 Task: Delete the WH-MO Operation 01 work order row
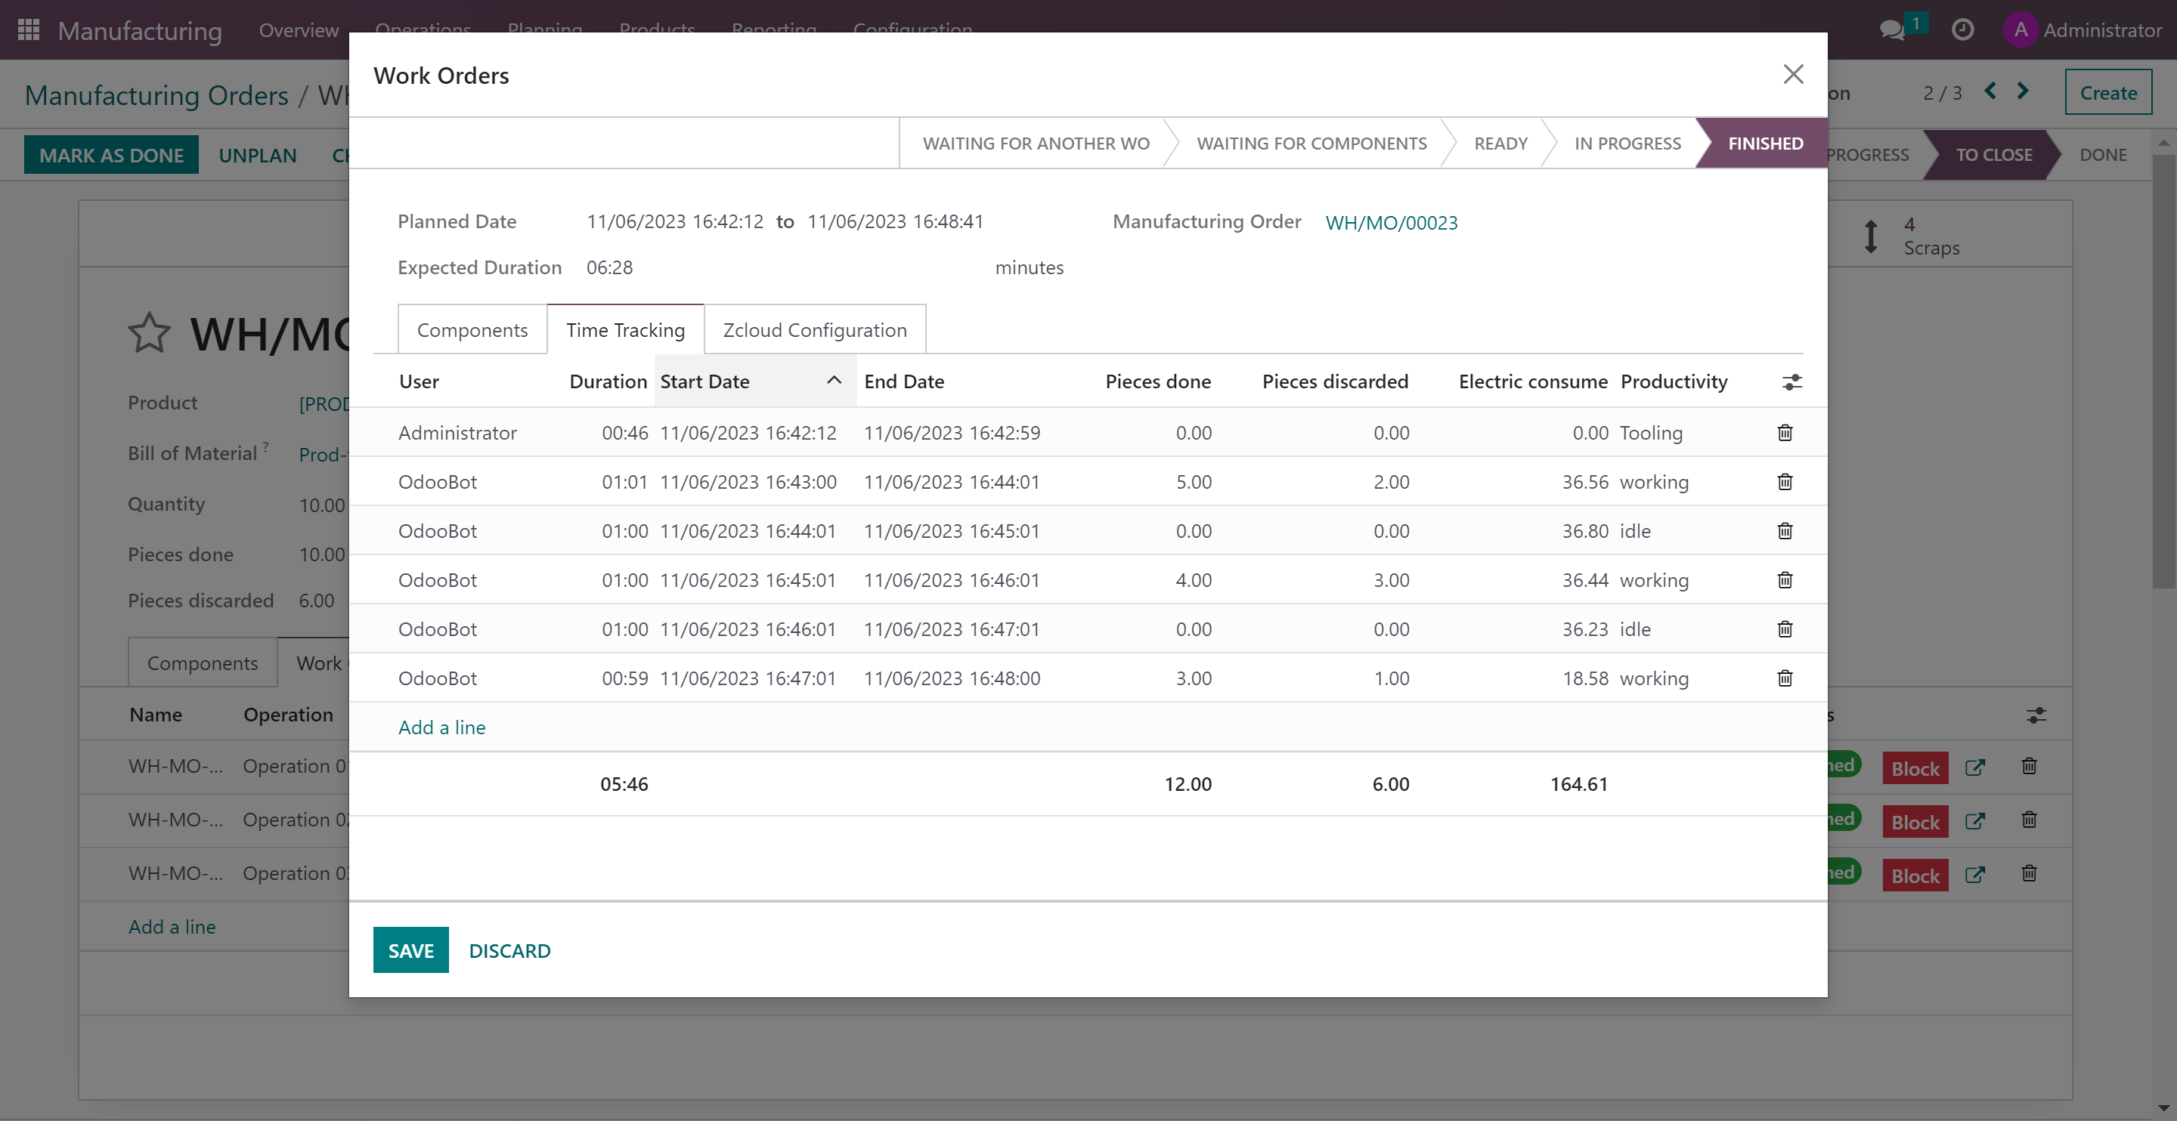point(2029,766)
